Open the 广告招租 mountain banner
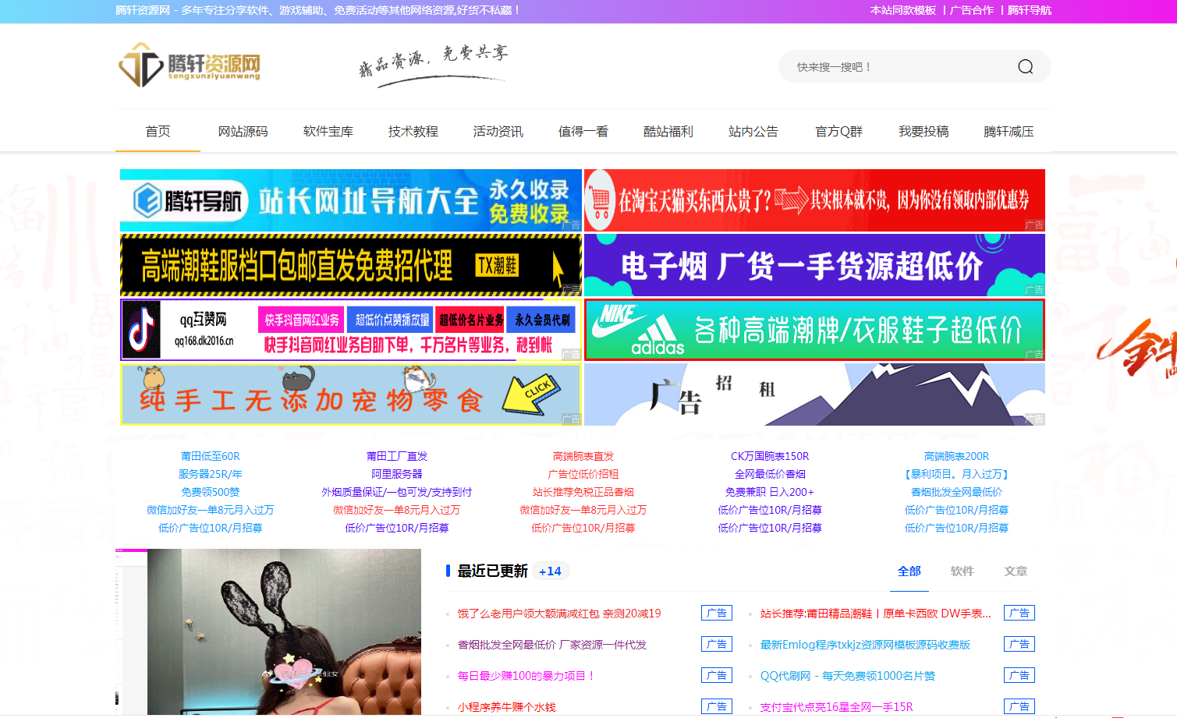Screen dimensions: 1177x718 point(814,394)
